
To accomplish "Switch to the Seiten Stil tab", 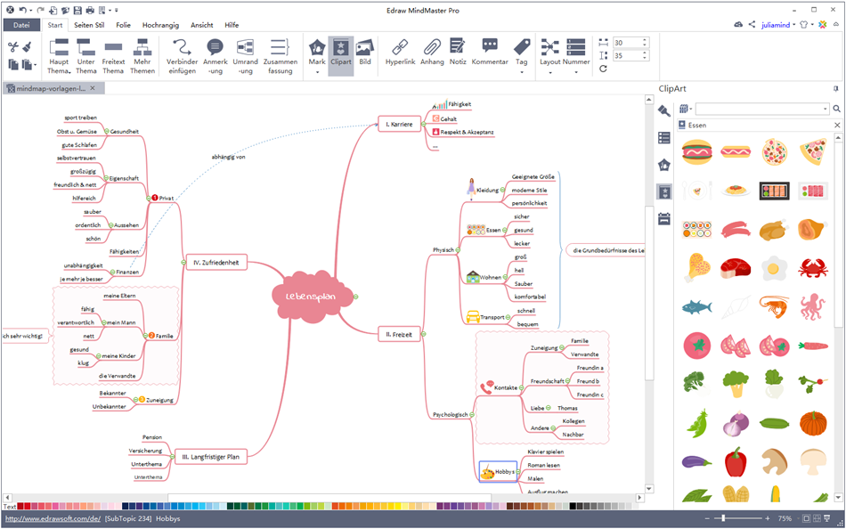I will (88, 25).
